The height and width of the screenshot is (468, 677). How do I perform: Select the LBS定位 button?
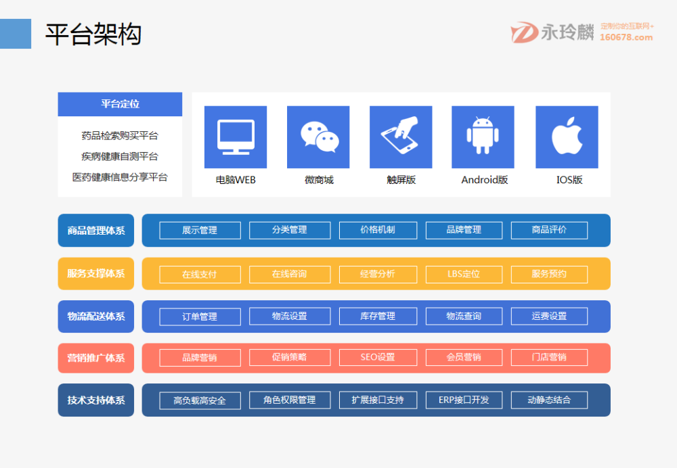tap(464, 273)
